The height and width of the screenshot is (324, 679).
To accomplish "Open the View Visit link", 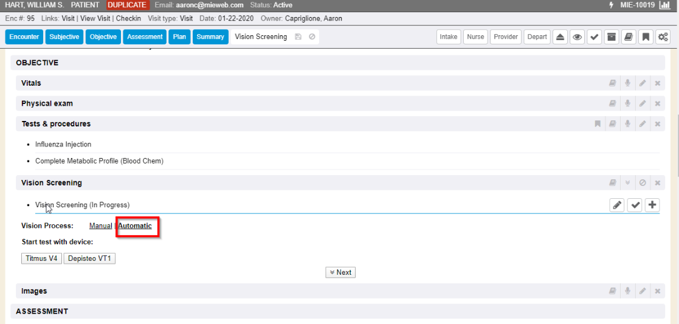I will click(x=97, y=18).
